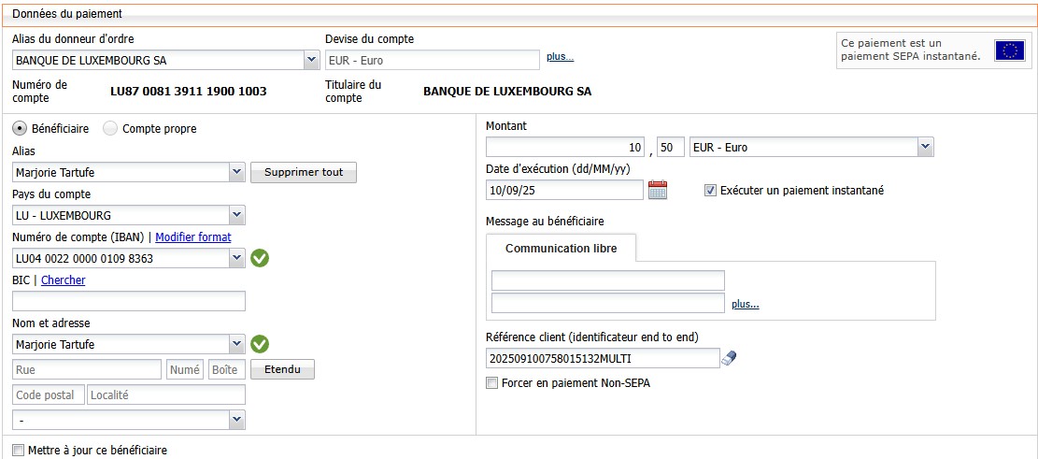Open the execution date calendar picker
Viewport: 1038px width, 459px height.
pyautogui.click(x=658, y=190)
